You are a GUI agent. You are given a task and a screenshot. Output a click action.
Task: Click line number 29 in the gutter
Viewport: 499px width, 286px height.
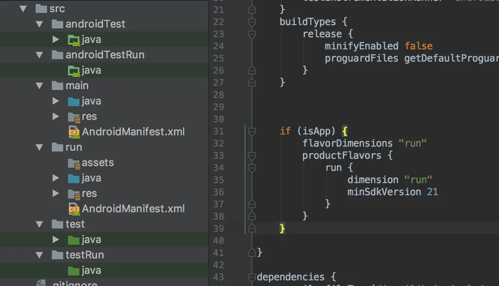point(218,107)
